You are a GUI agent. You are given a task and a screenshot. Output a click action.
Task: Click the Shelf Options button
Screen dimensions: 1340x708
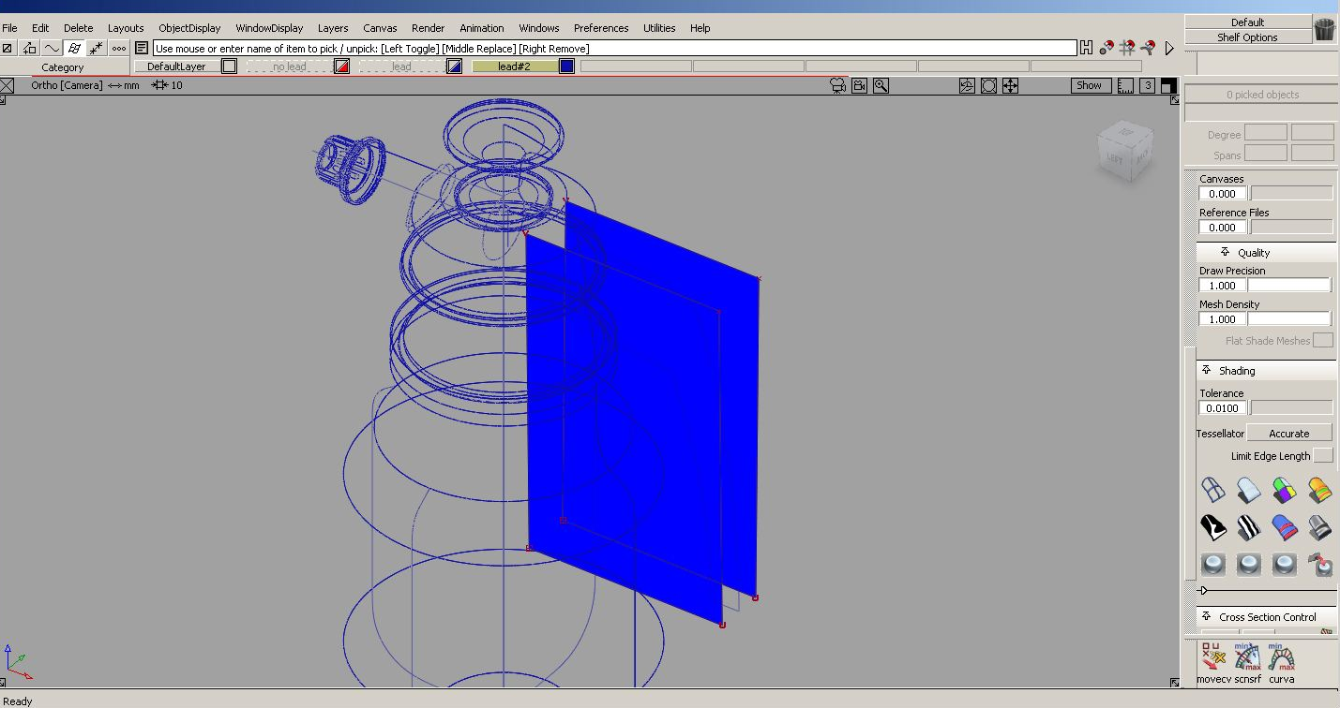pyautogui.click(x=1246, y=37)
